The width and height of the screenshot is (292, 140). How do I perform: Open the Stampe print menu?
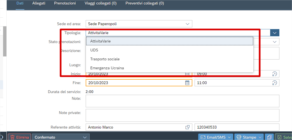click(249, 137)
